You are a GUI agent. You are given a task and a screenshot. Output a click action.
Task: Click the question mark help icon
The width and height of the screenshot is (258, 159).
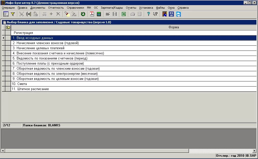point(148,14)
